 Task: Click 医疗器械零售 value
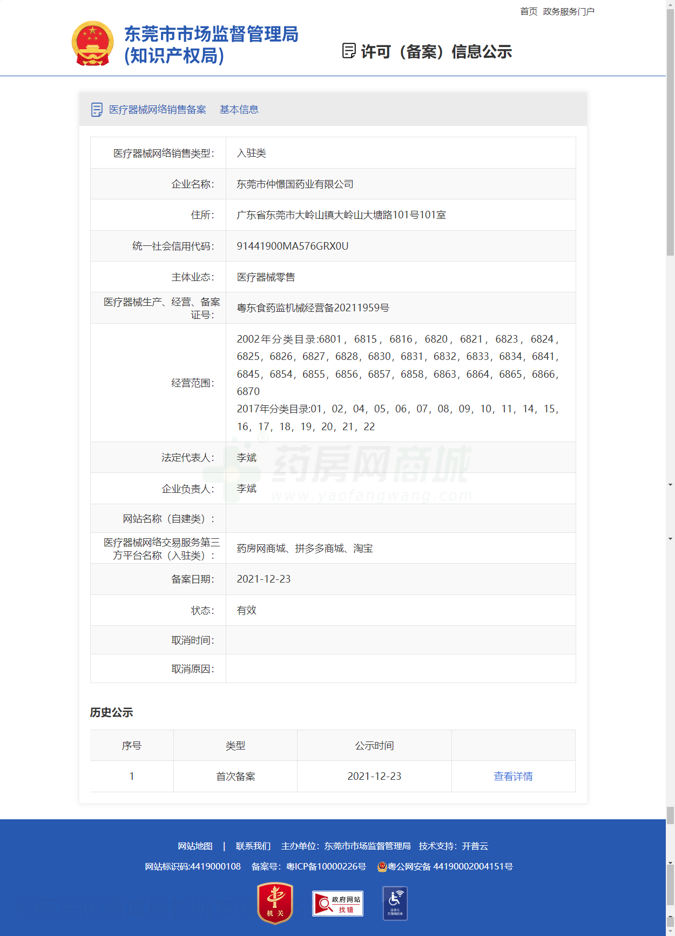266,277
